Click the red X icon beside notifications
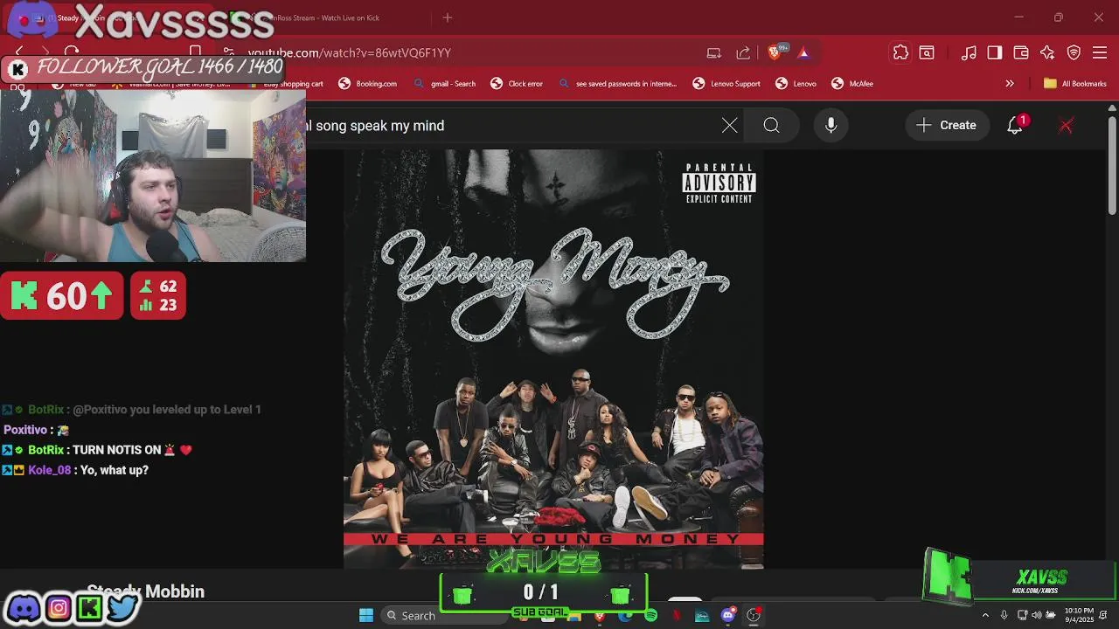Viewport: 1119px width, 629px height. coord(1066,126)
